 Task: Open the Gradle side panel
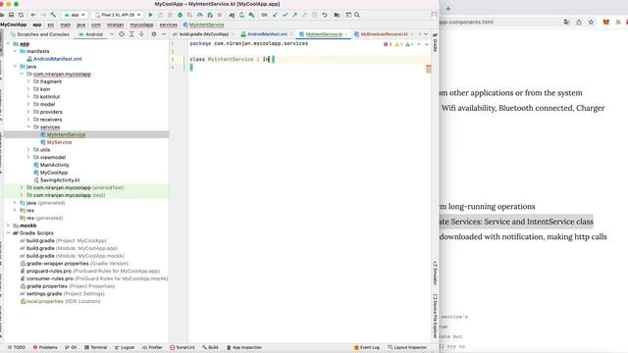[x=436, y=43]
